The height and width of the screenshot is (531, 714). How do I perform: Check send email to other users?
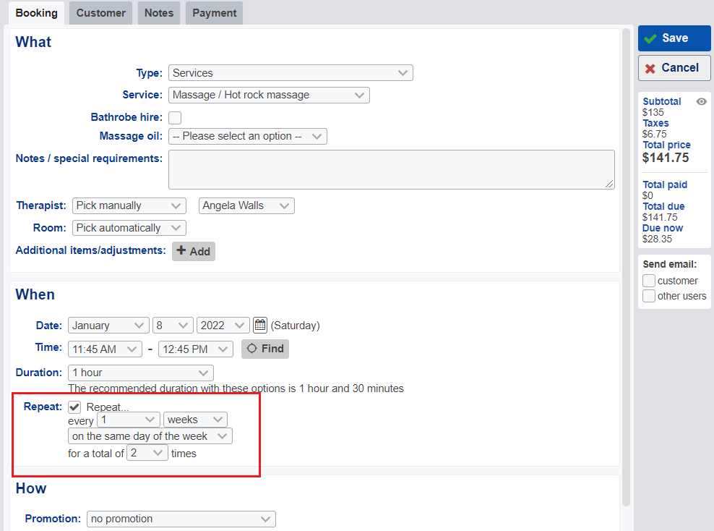649,296
